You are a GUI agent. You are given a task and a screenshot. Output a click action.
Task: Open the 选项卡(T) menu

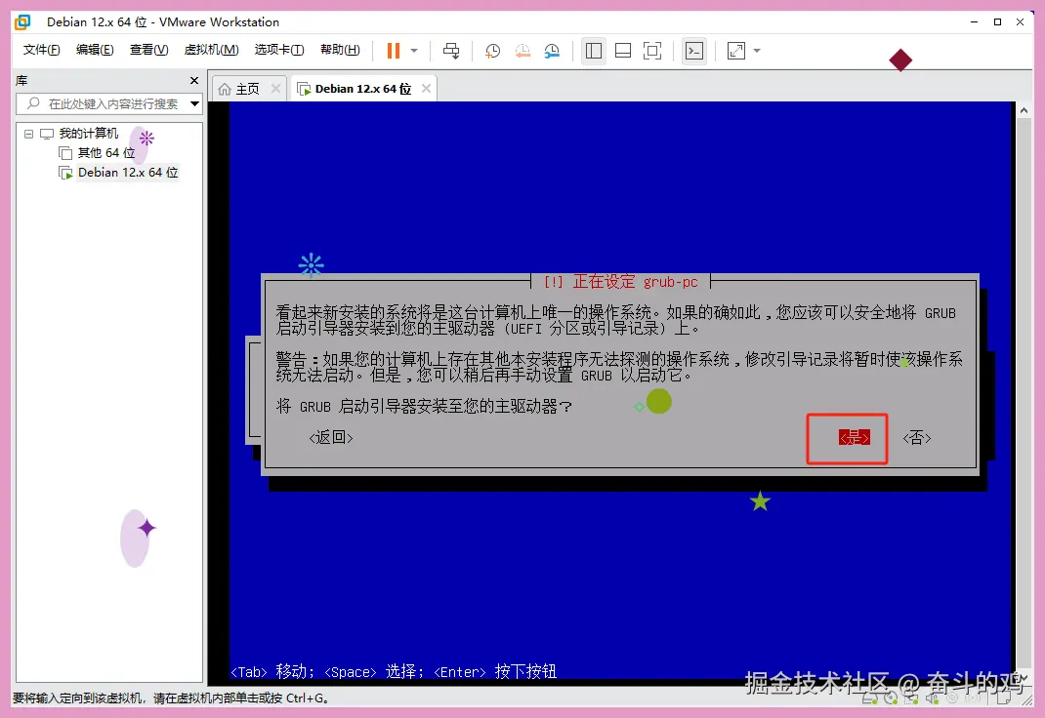279,50
